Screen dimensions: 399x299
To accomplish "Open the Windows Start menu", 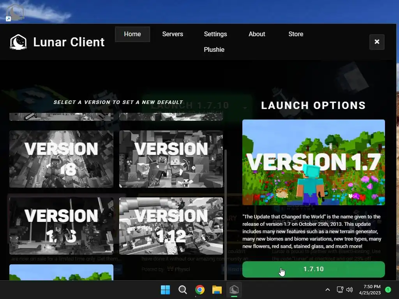I will pos(165,290).
